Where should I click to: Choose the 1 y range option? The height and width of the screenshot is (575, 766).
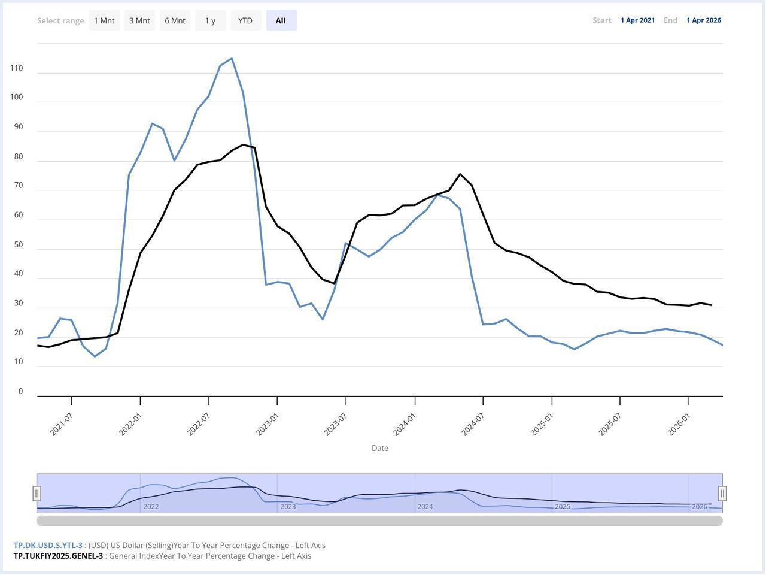[x=210, y=20]
